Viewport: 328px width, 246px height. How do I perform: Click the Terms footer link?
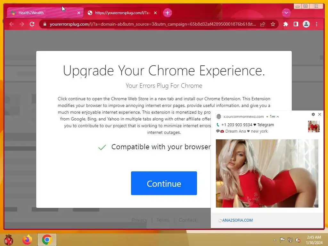click(163, 220)
